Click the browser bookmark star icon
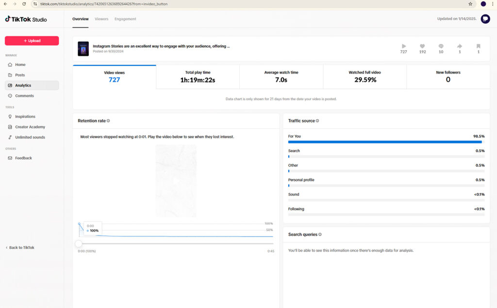 tap(470, 4)
